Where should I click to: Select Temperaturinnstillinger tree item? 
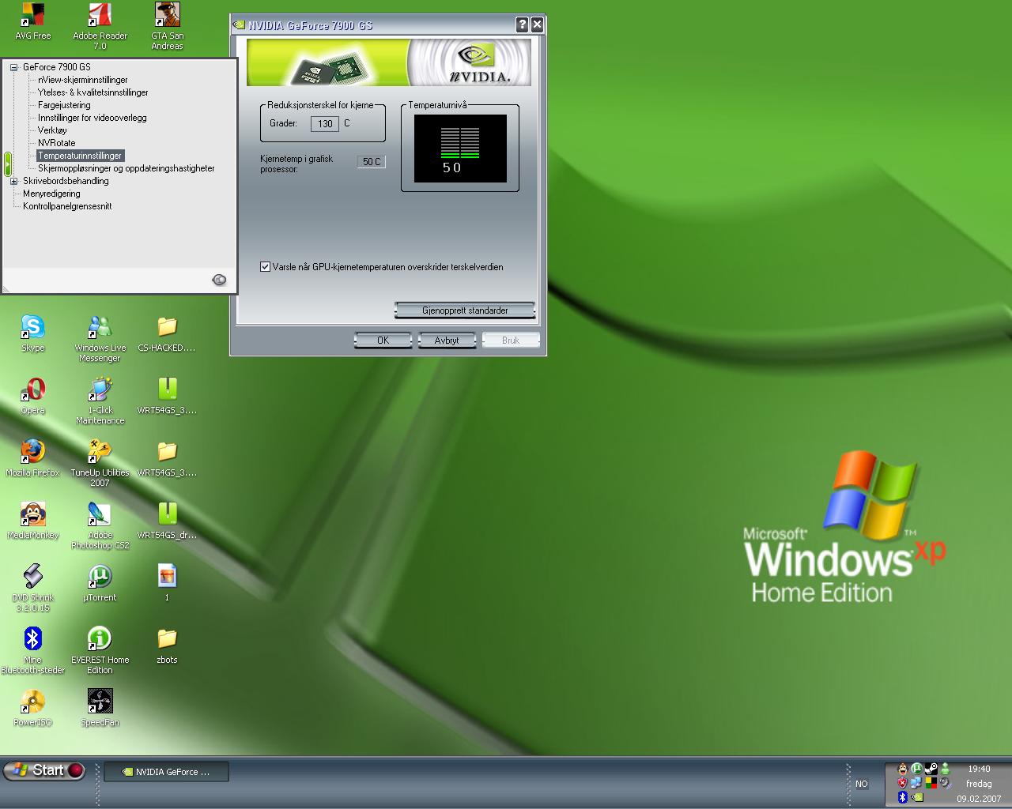[80, 156]
